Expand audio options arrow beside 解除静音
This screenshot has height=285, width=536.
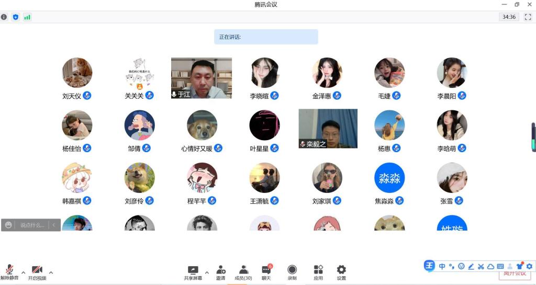pos(23,272)
